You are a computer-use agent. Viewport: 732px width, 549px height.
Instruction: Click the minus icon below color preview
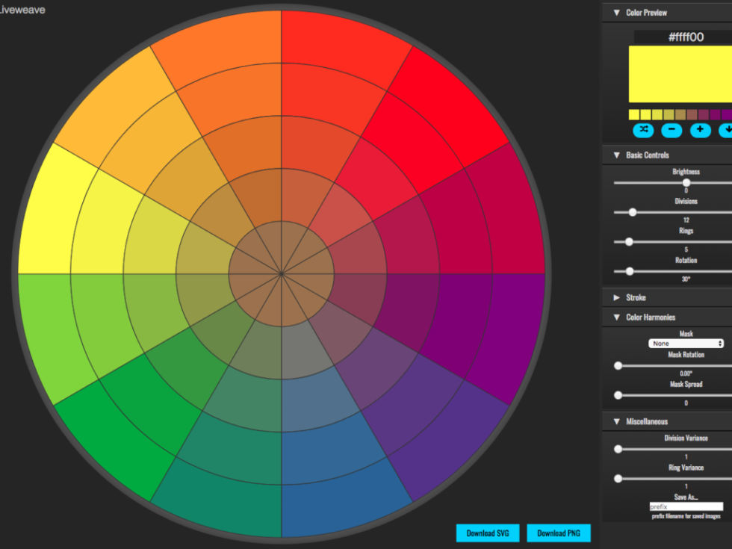(x=671, y=130)
